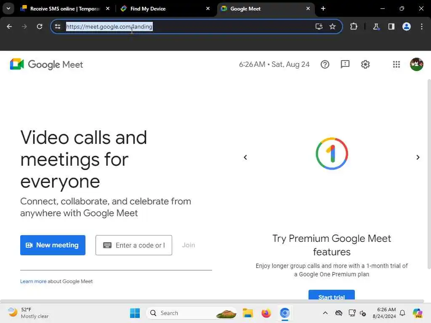Switch to Receive SMS online tab
Screen dimensions: 431x323
[65, 8]
